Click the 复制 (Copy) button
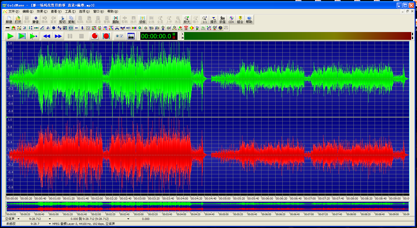 coord(71,20)
